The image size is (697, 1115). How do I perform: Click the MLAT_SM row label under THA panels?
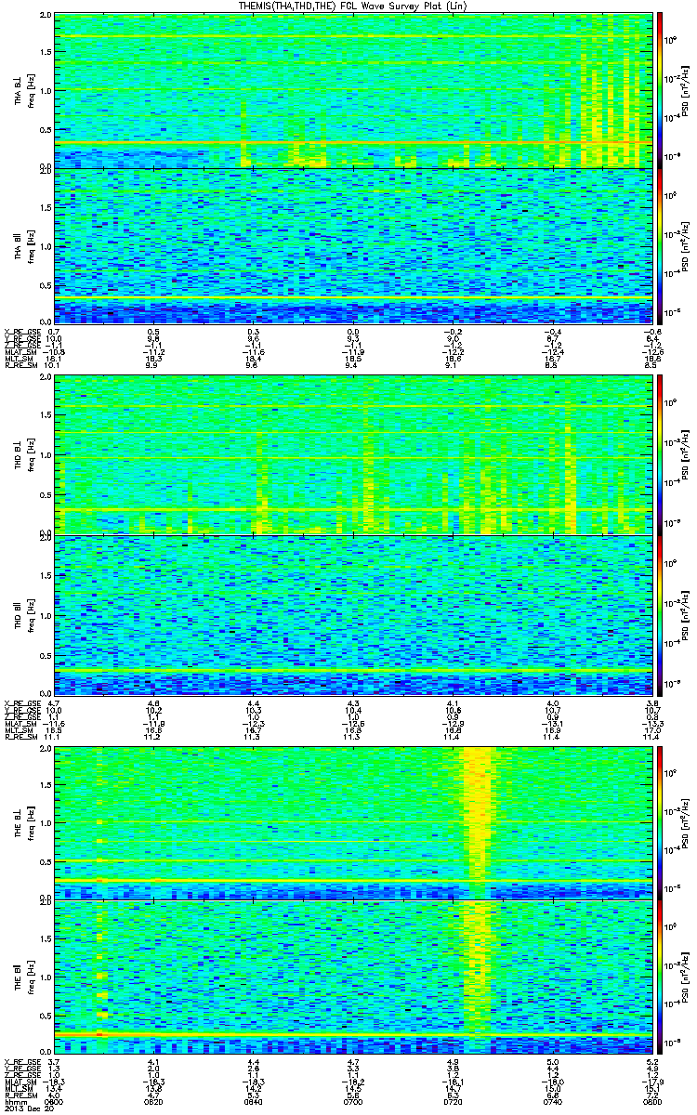pyautogui.click(x=20, y=352)
